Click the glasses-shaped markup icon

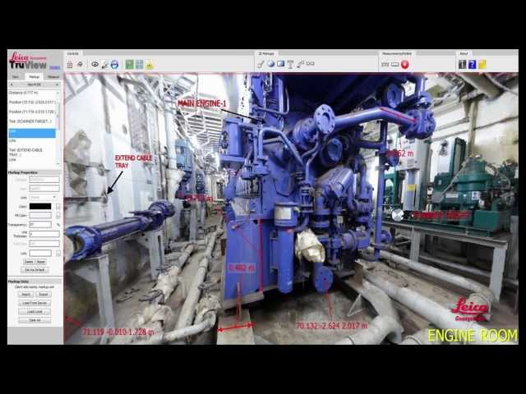point(311,63)
